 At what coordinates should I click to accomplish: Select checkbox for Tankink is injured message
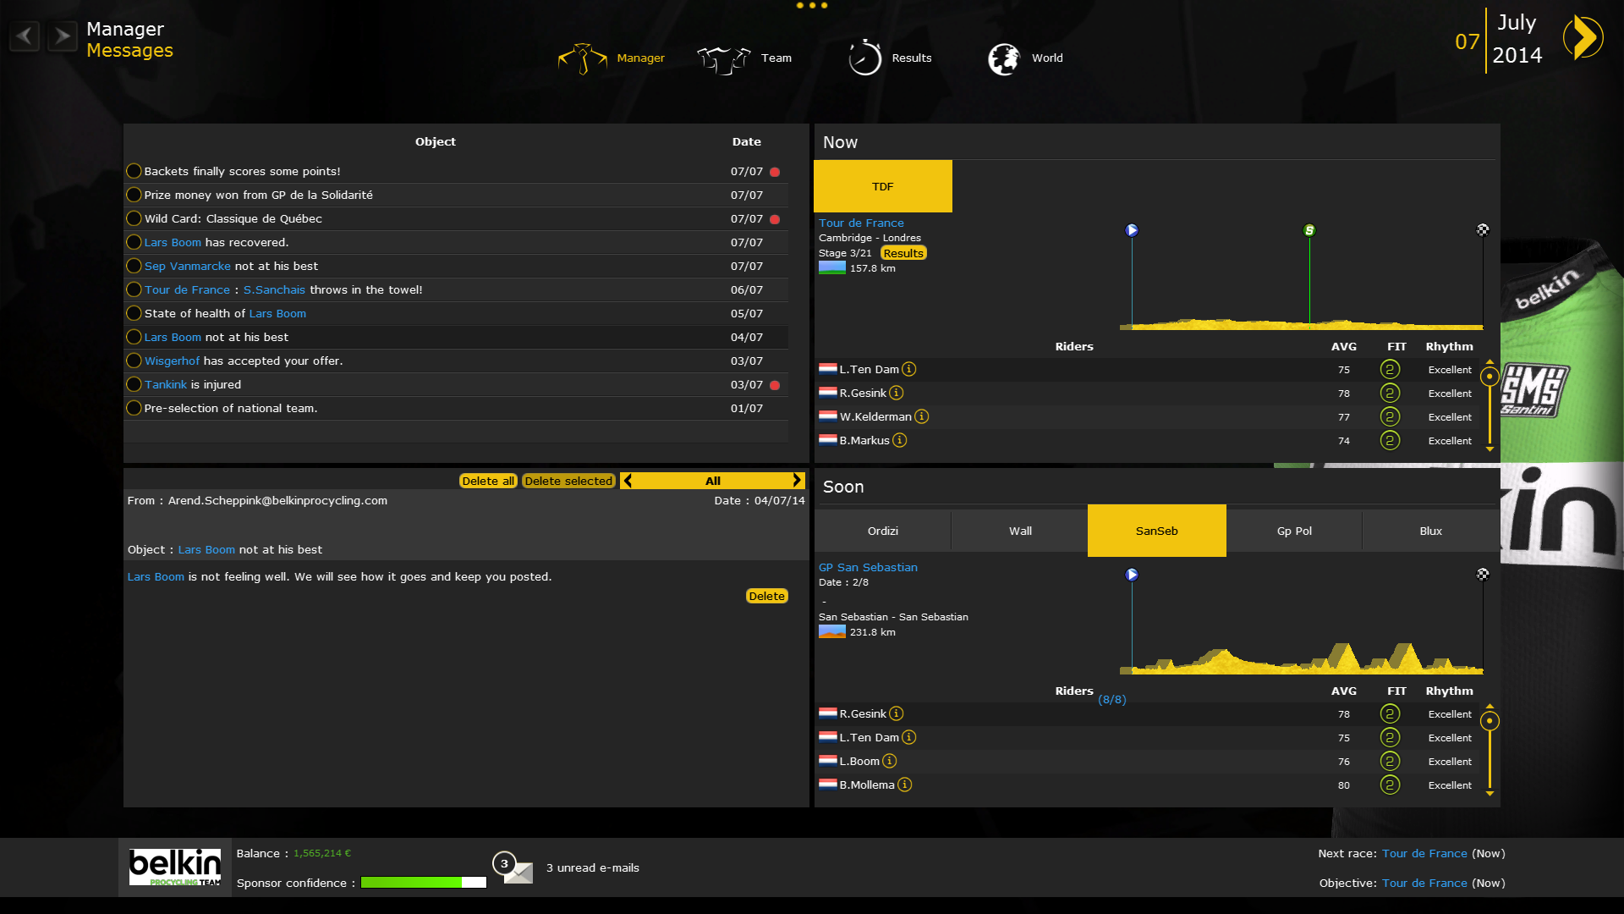pyautogui.click(x=134, y=384)
